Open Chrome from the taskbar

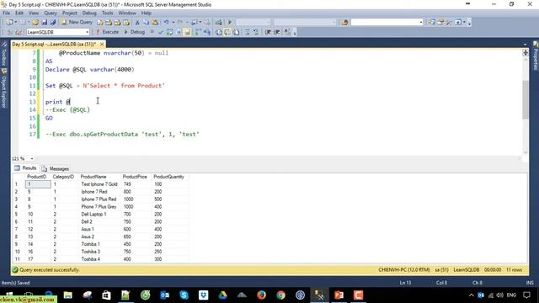pyautogui.click(x=280, y=295)
